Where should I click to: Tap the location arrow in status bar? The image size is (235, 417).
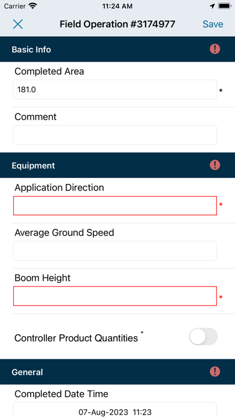212,6
